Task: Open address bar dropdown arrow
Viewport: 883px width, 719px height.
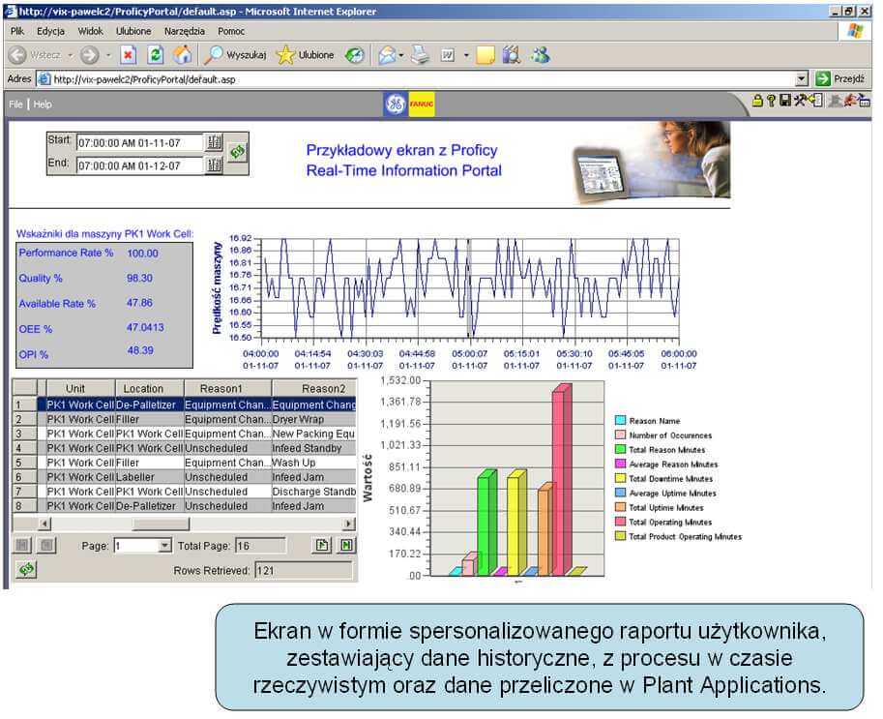Action: pos(802,79)
